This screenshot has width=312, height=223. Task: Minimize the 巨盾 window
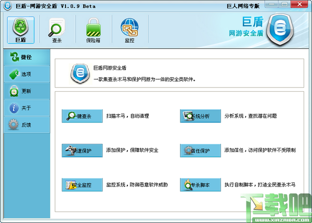271,4
